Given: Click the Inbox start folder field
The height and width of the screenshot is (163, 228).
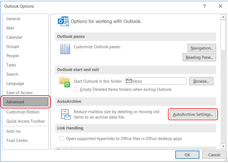Looking at the screenshot, I should tap(155, 81).
